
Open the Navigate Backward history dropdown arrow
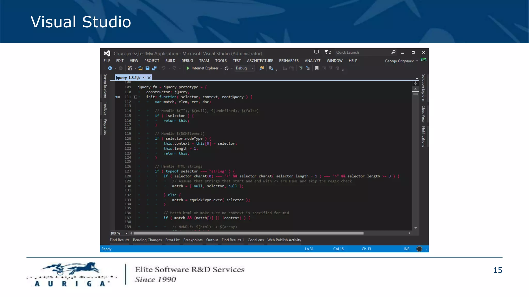click(x=115, y=69)
